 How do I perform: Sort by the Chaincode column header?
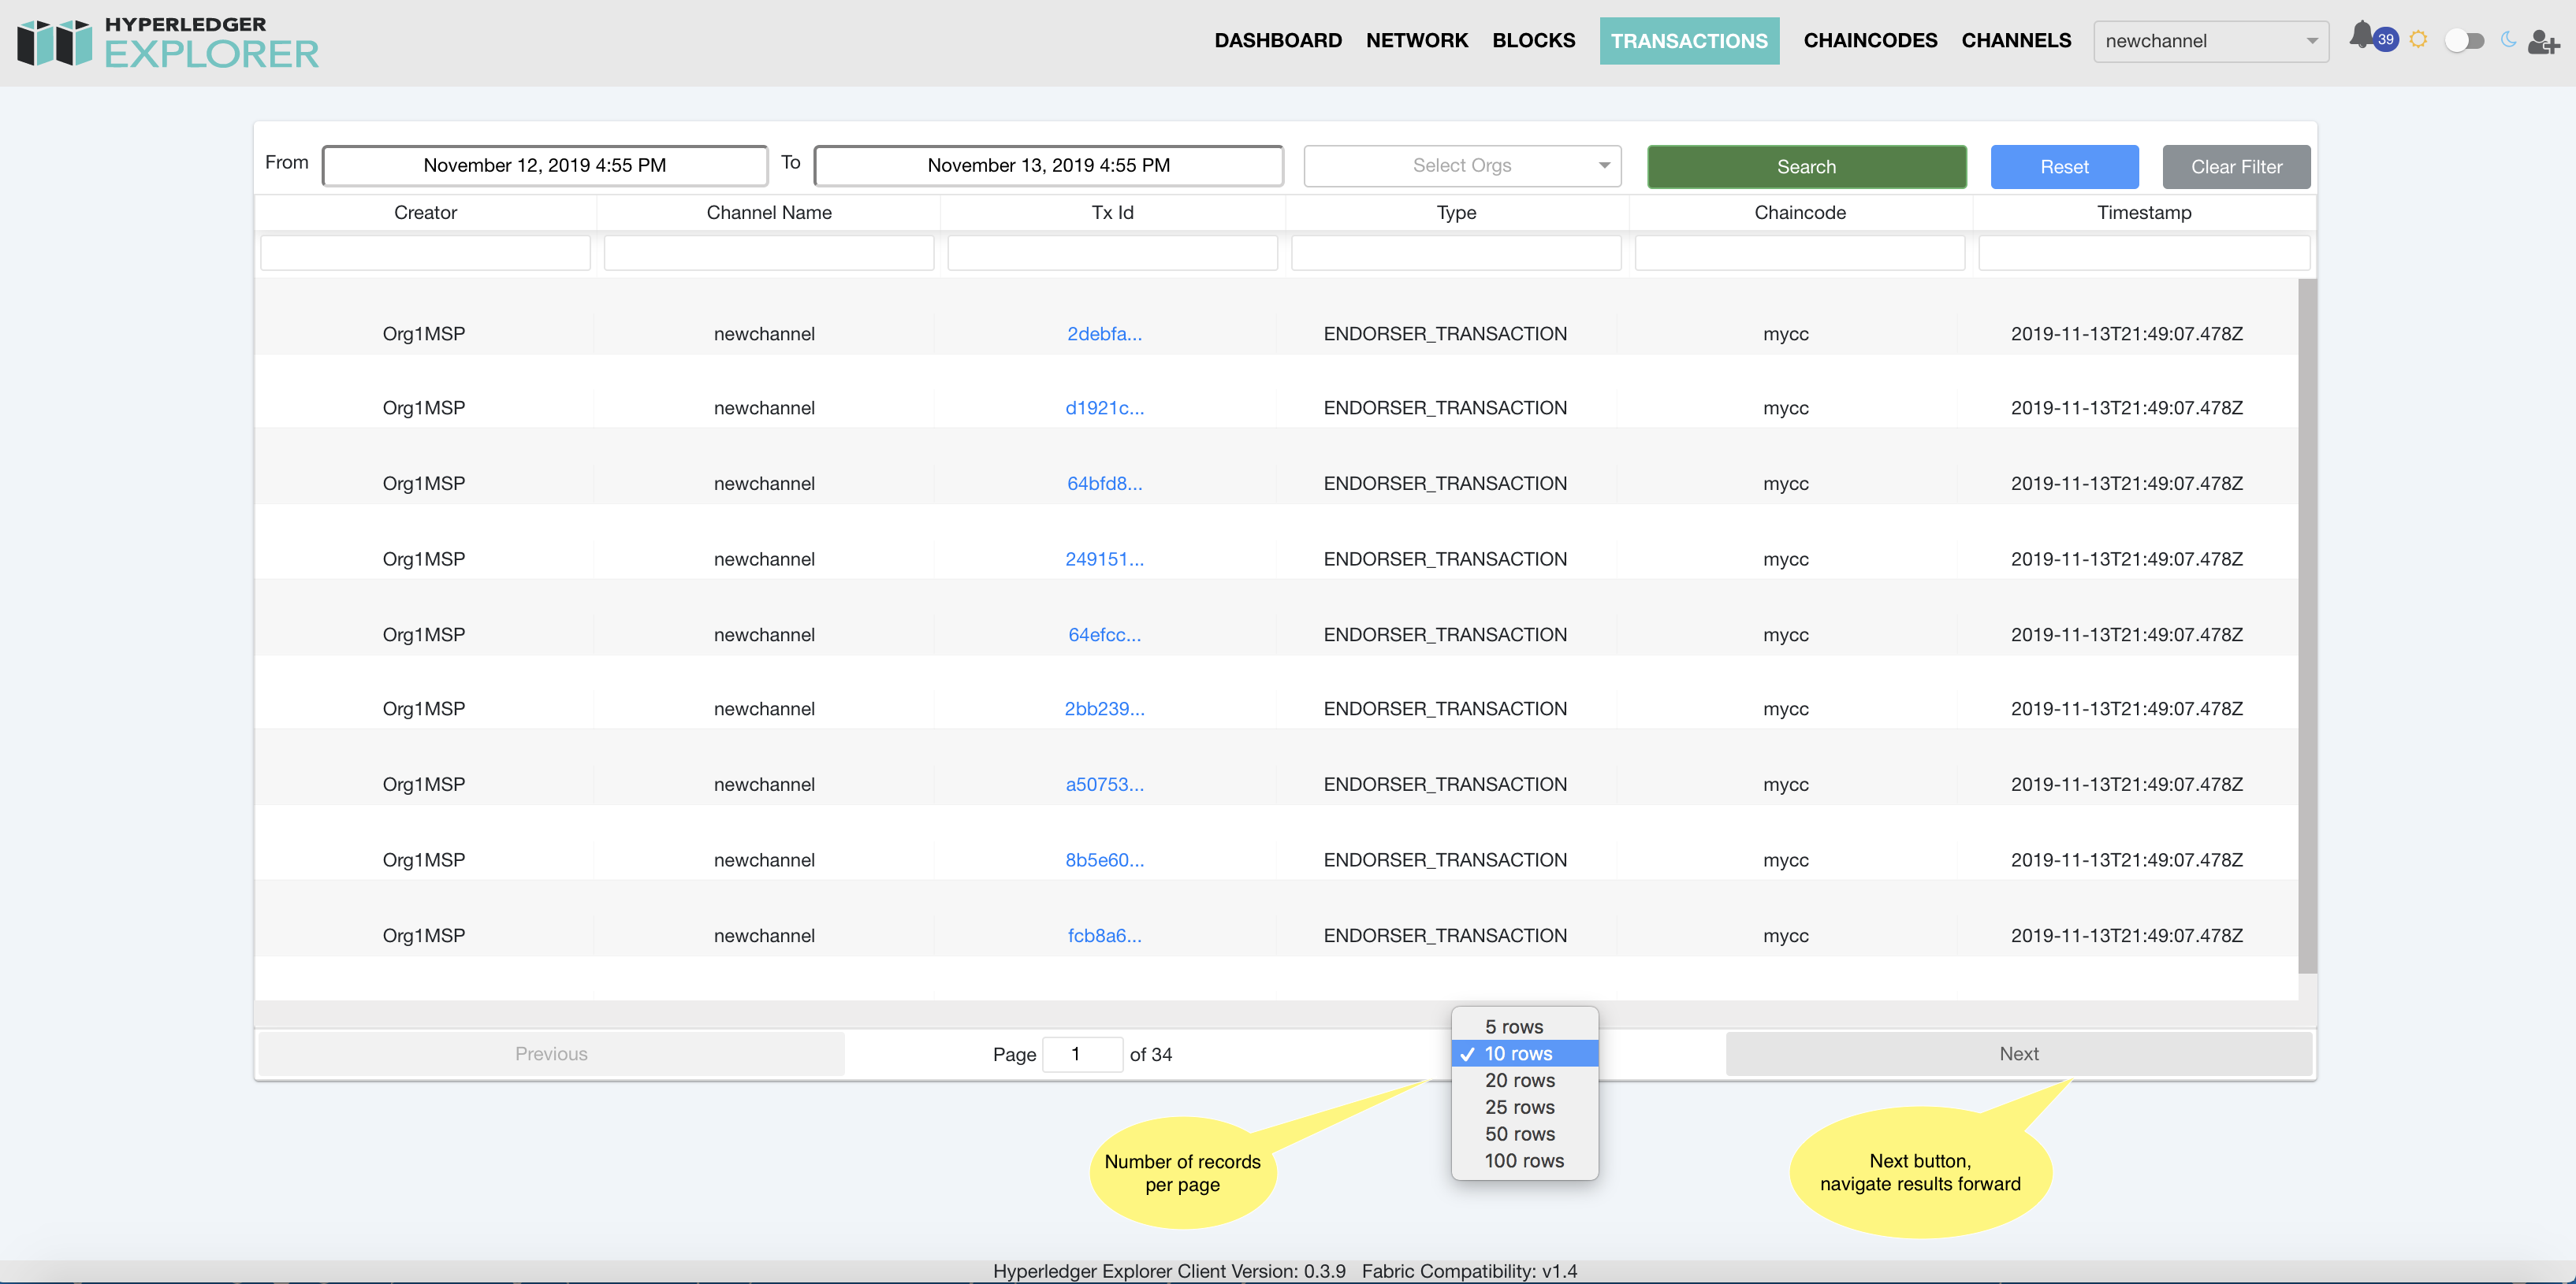(x=1800, y=212)
